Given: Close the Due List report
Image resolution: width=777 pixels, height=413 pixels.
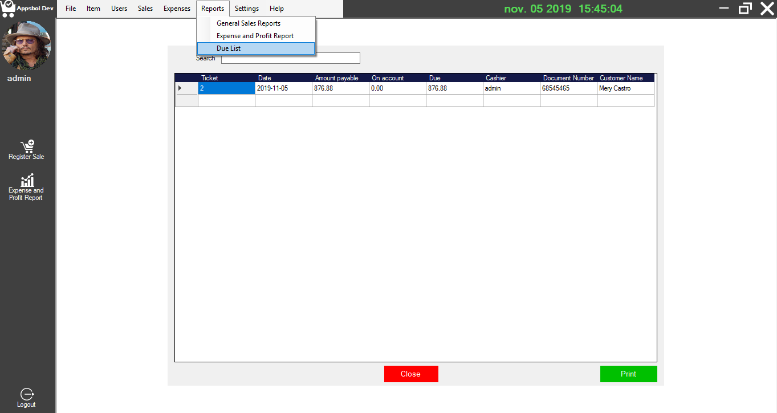Looking at the screenshot, I should tap(411, 374).
